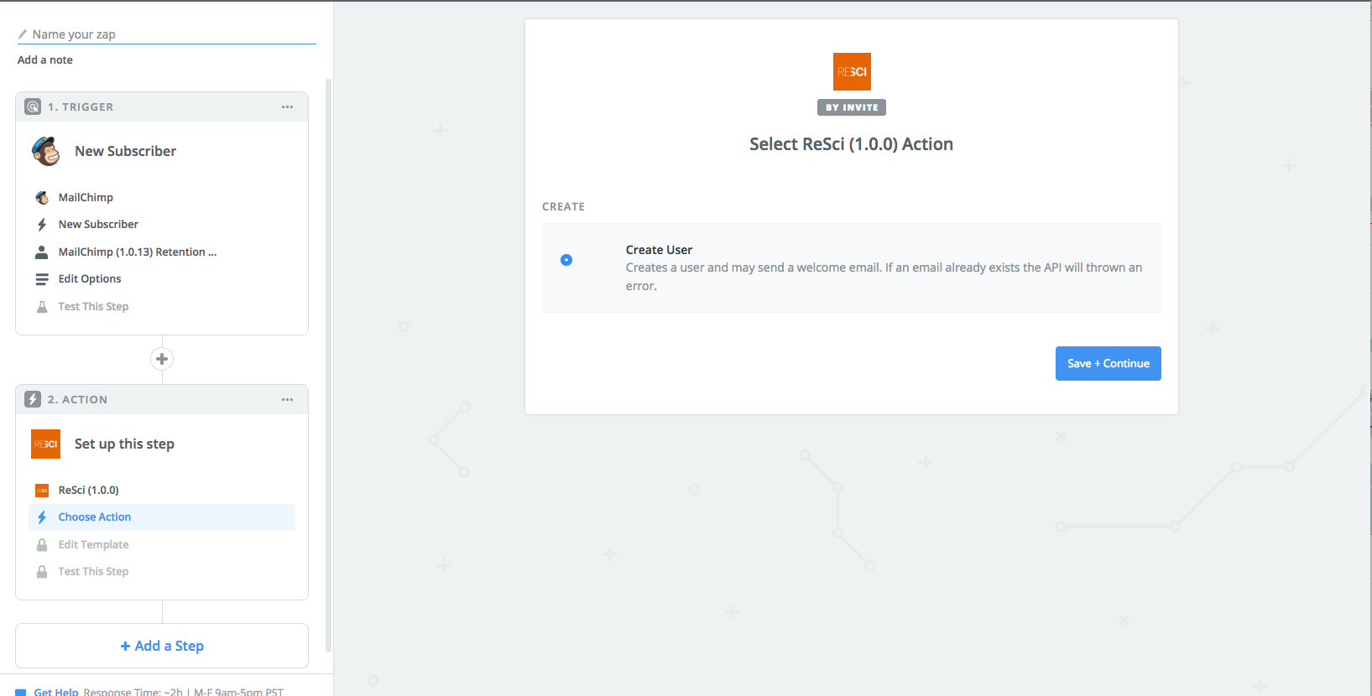This screenshot has height=696, width=1372.
Task: Click the small ReSci app icon
Action: (x=42, y=491)
